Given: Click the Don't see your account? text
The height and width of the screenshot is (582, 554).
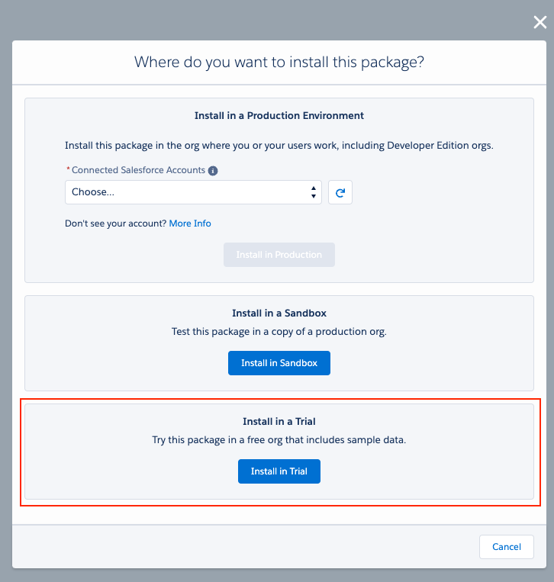Looking at the screenshot, I should [x=115, y=223].
